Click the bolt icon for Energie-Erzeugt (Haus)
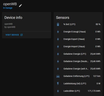The width and height of the screenshot is (104, 96). pyautogui.click(x=58, y=32)
